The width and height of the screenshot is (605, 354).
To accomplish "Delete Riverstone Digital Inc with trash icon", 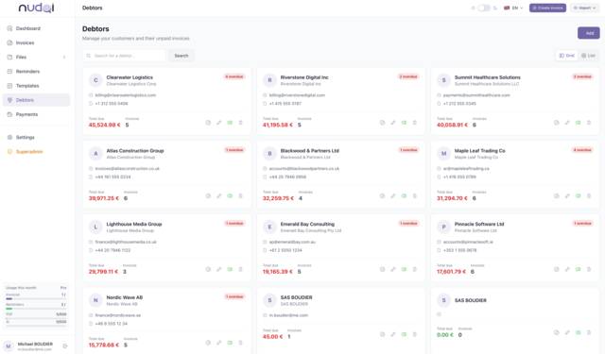I will point(414,123).
